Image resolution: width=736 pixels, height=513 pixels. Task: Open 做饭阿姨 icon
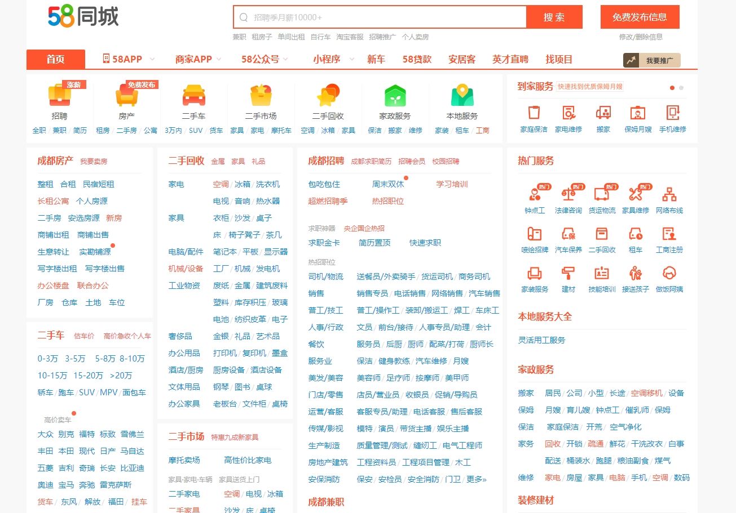(669, 273)
